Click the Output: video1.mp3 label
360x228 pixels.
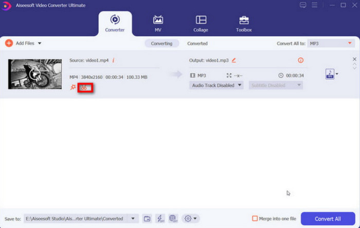(x=209, y=60)
